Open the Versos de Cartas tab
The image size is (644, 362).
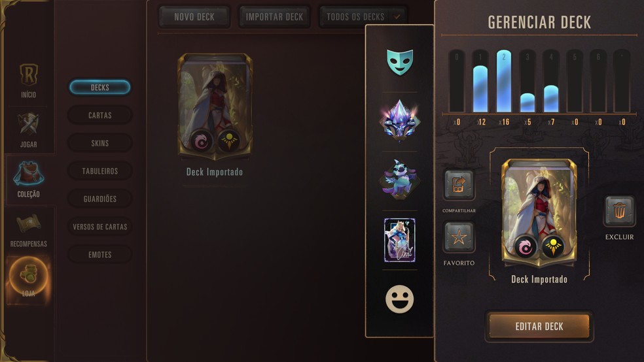click(99, 227)
